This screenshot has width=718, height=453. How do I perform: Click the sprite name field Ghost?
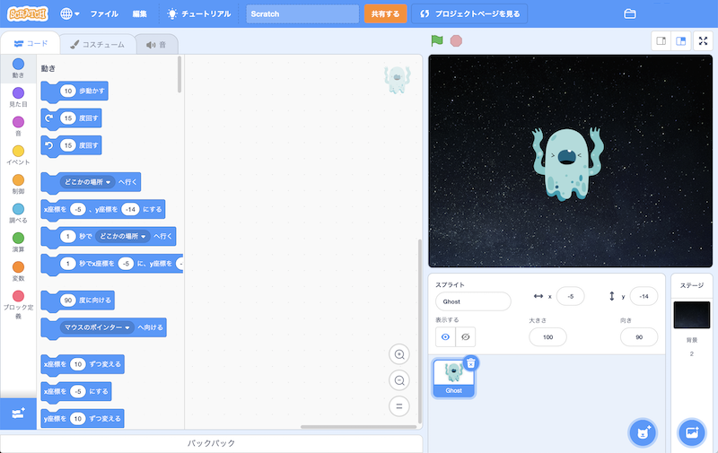tap(473, 301)
